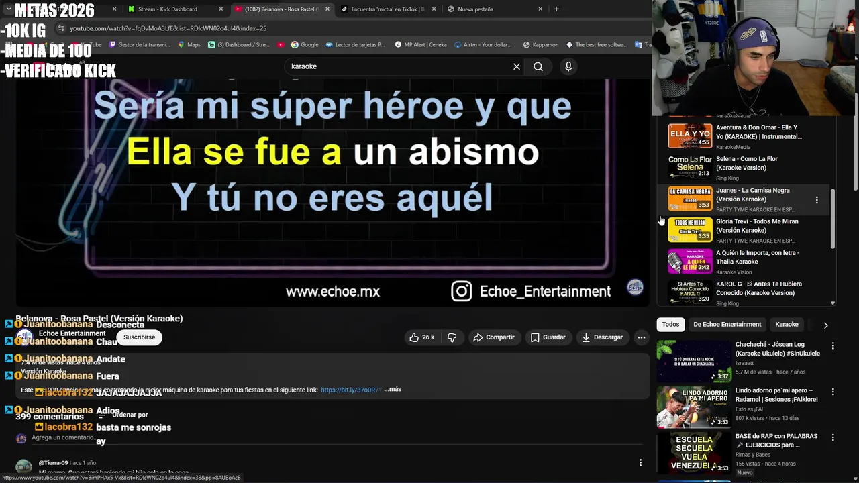Select the Karaoke filter chip
This screenshot has height=483, width=859.
pos(787,325)
